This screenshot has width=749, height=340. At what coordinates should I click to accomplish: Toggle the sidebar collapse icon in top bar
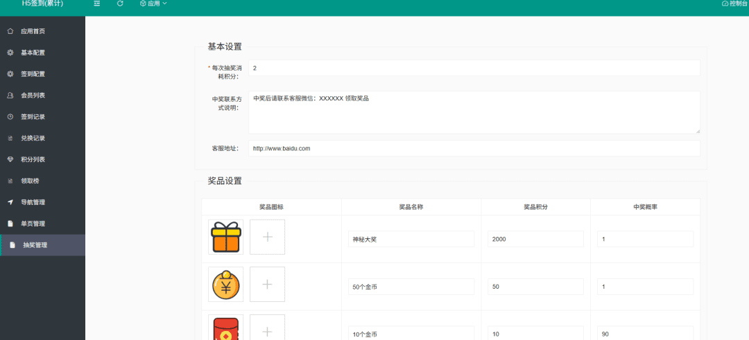tap(97, 3)
